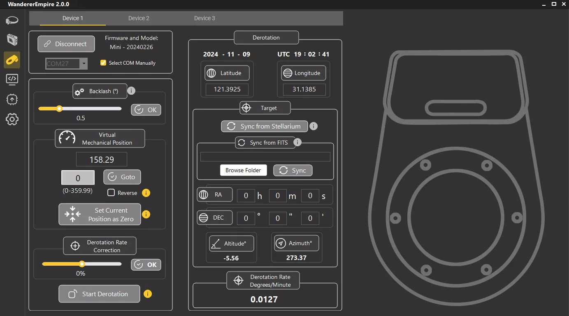Click the top cable icon in sidebar
The image size is (569, 316).
[x=12, y=20]
